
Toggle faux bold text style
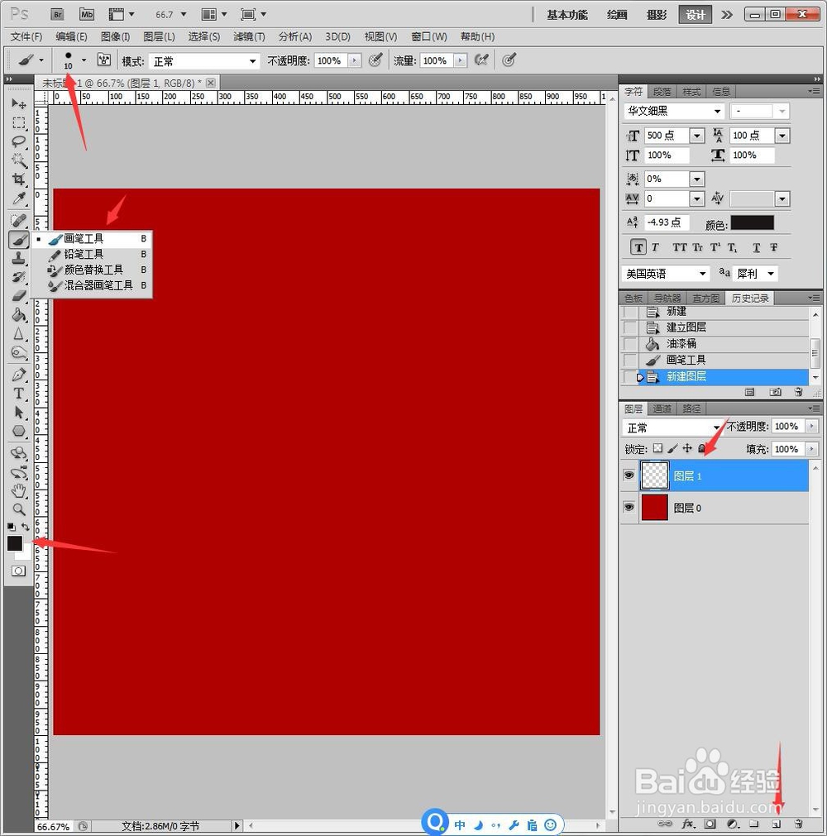638,247
